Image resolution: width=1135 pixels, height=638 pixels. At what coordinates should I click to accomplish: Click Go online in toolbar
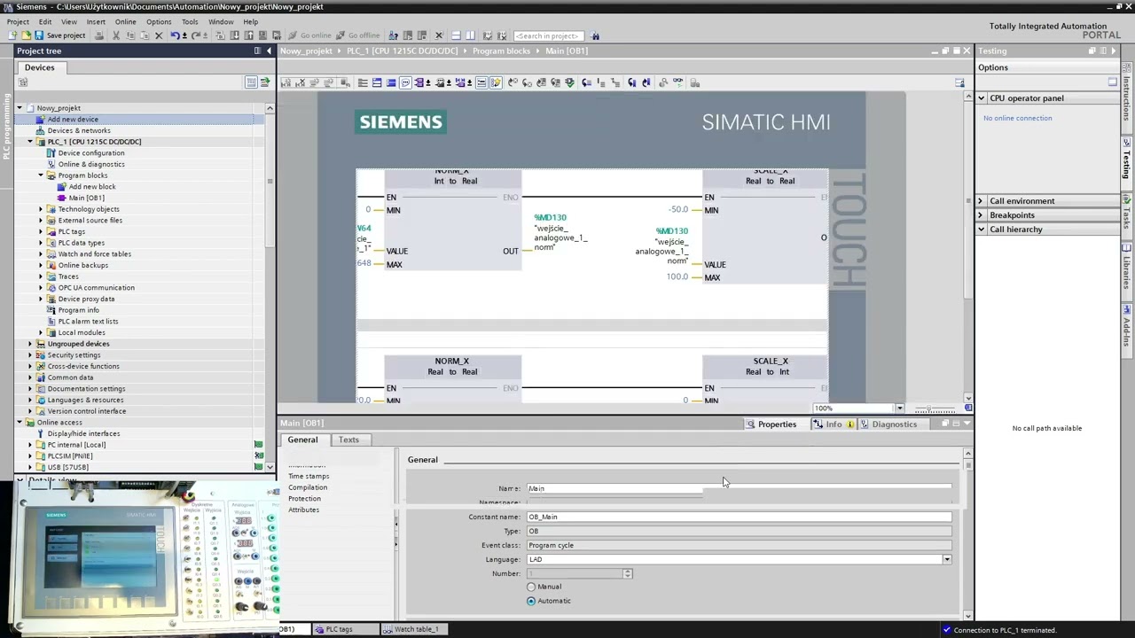pyautogui.click(x=309, y=35)
